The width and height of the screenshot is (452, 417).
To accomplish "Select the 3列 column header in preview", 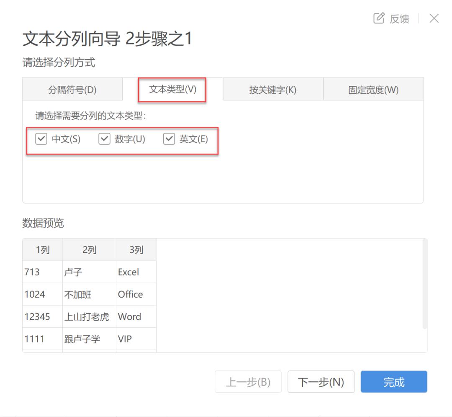I will (136, 249).
